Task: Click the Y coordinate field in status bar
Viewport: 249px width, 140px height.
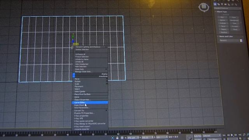Action: click(x=147, y=137)
